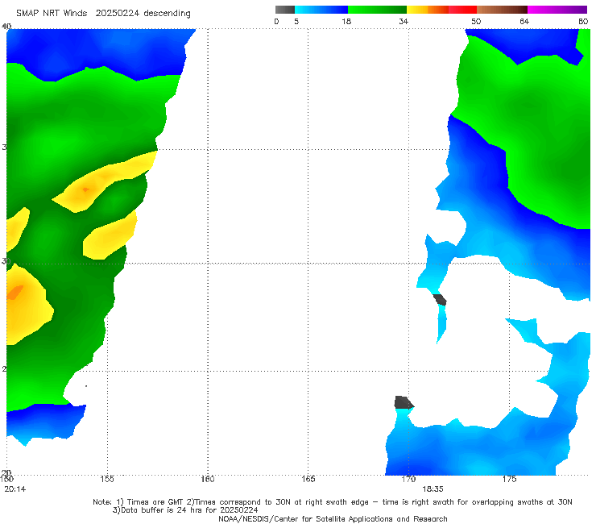Click the swath time '18:35'
This screenshot has height=524, width=596.
(x=433, y=489)
